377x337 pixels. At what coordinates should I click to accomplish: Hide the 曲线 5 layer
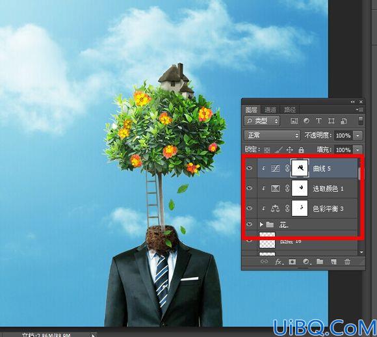(250, 168)
